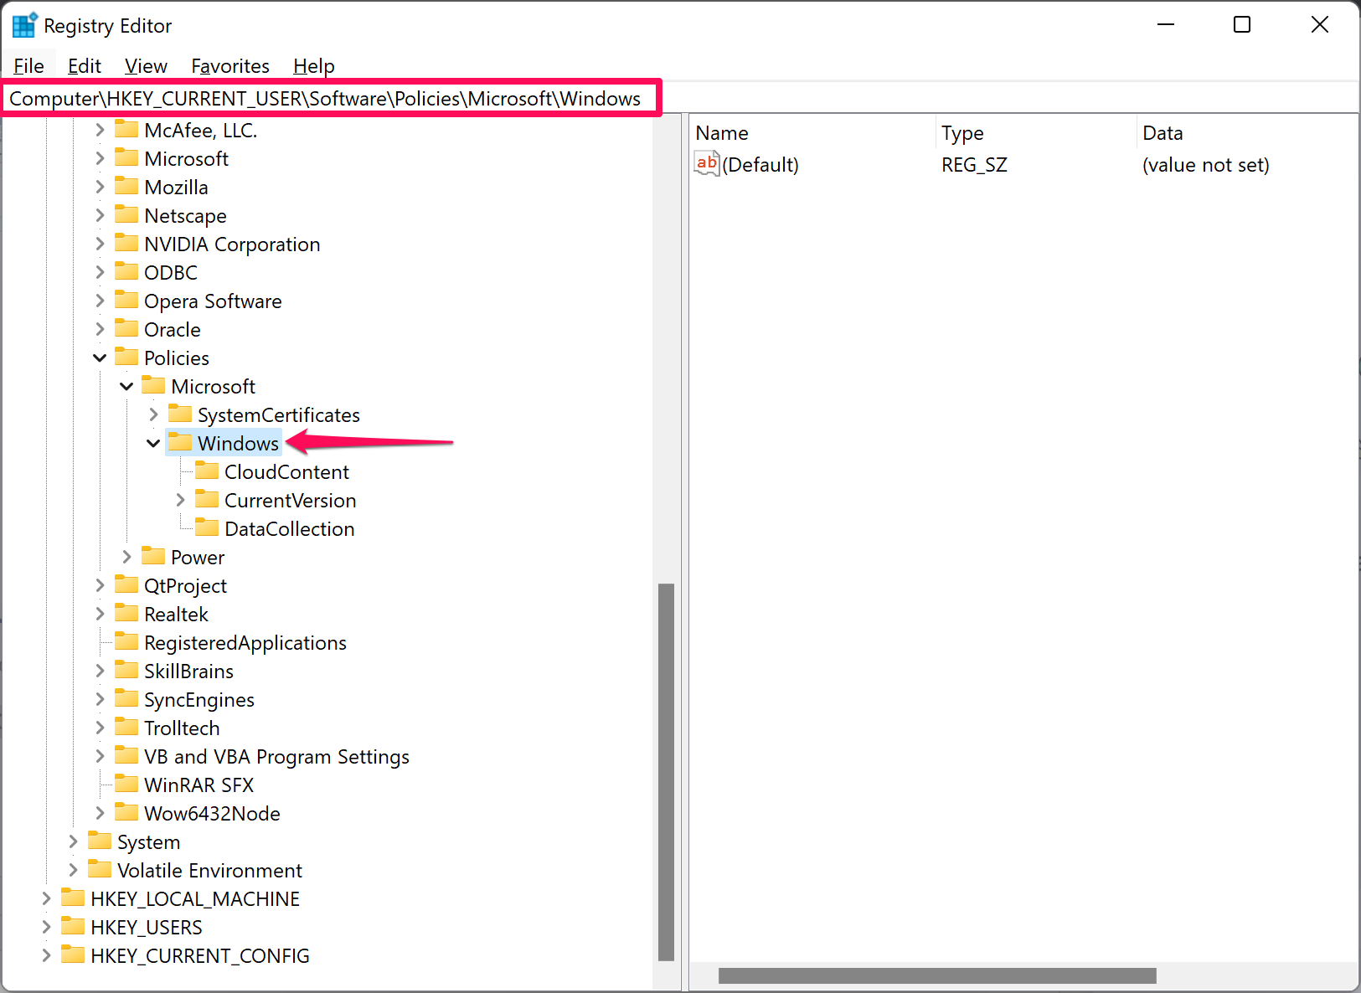Click the Trolltech folder icon
The width and height of the screenshot is (1361, 993).
pos(126,727)
